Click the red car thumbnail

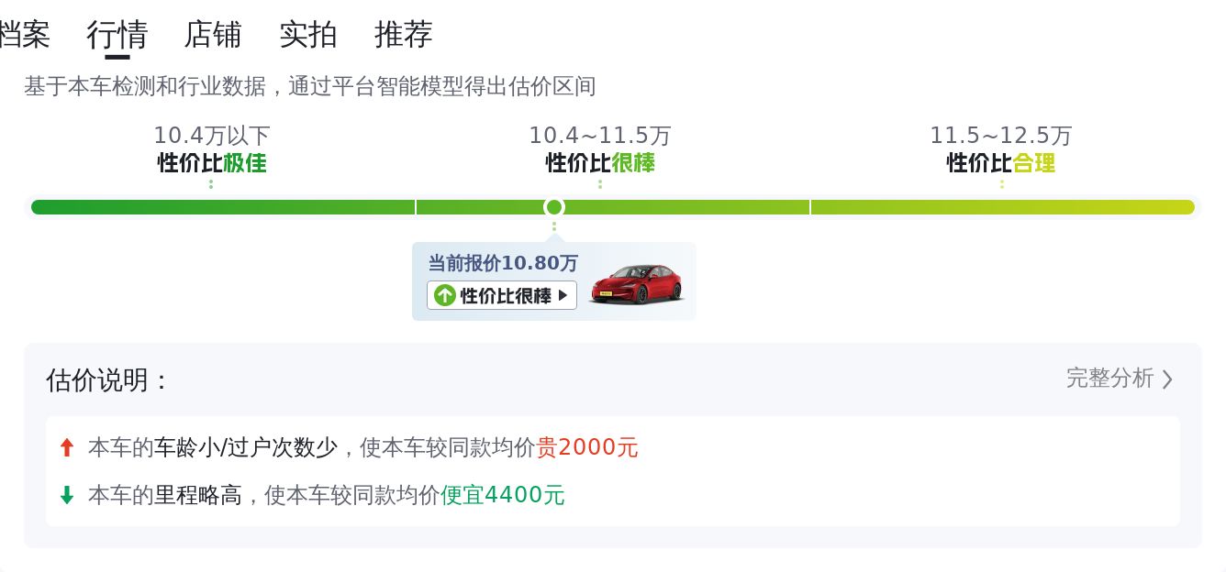click(637, 283)
